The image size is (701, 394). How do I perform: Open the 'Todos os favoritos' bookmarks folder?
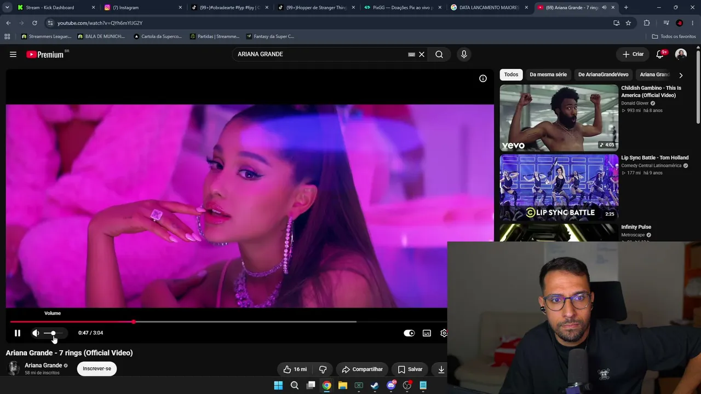[x=674, y=37]
